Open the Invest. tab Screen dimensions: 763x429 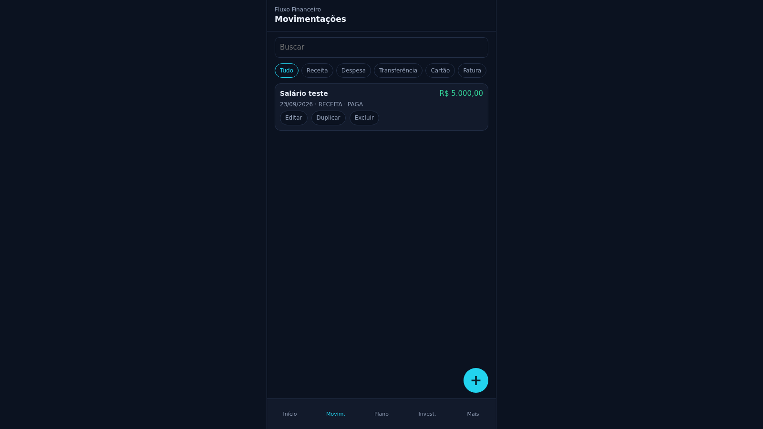[427, 414]
